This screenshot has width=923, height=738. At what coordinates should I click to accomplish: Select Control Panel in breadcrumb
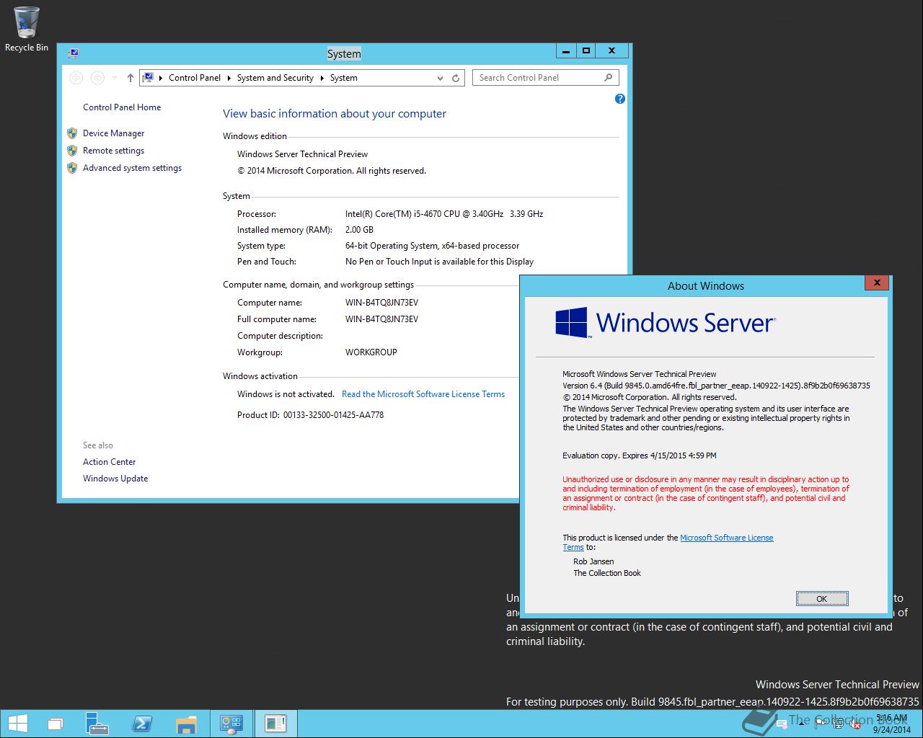195,78
